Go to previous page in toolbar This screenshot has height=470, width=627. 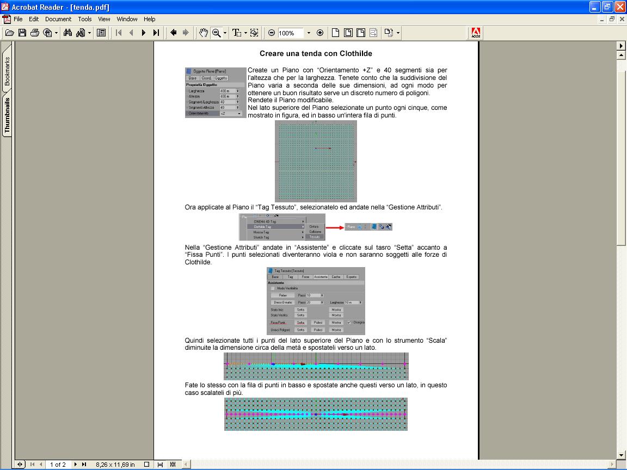coord(131,33)
